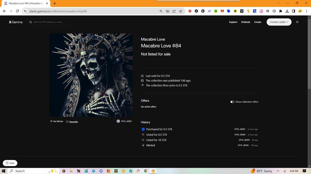Toggle Show collection offers

[232, 102]
